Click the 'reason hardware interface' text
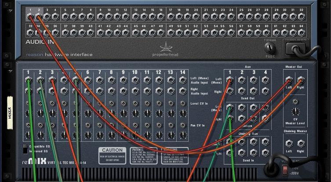The image size is (331, 182). click(59, 55)
